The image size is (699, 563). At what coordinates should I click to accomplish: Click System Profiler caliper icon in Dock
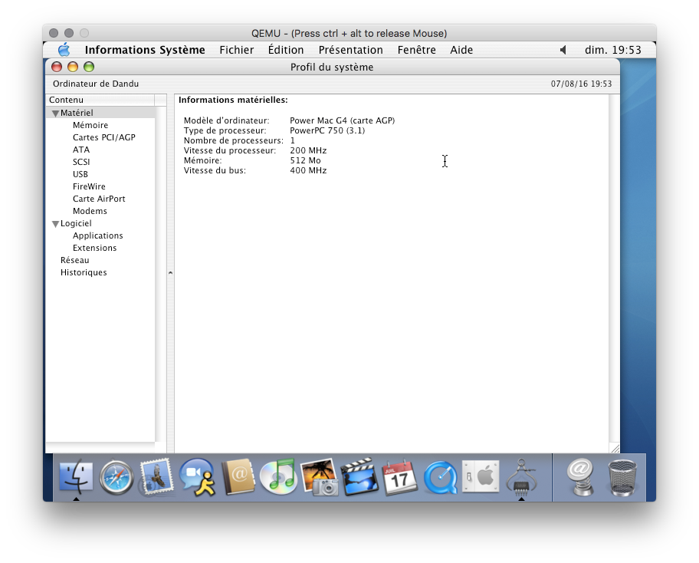(x=521, y=477)
